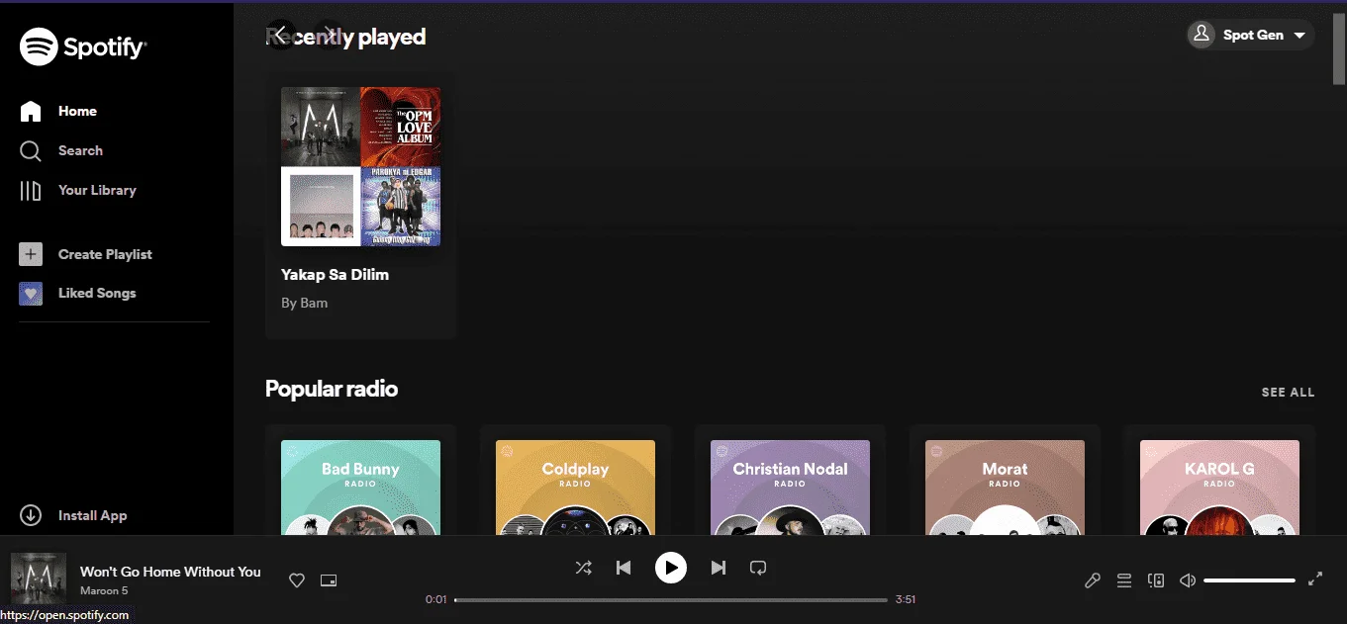Open Christian Nodal Radio card
Image resolution: width=1347 pixels, height=624 pixels.
pos(790,481)
